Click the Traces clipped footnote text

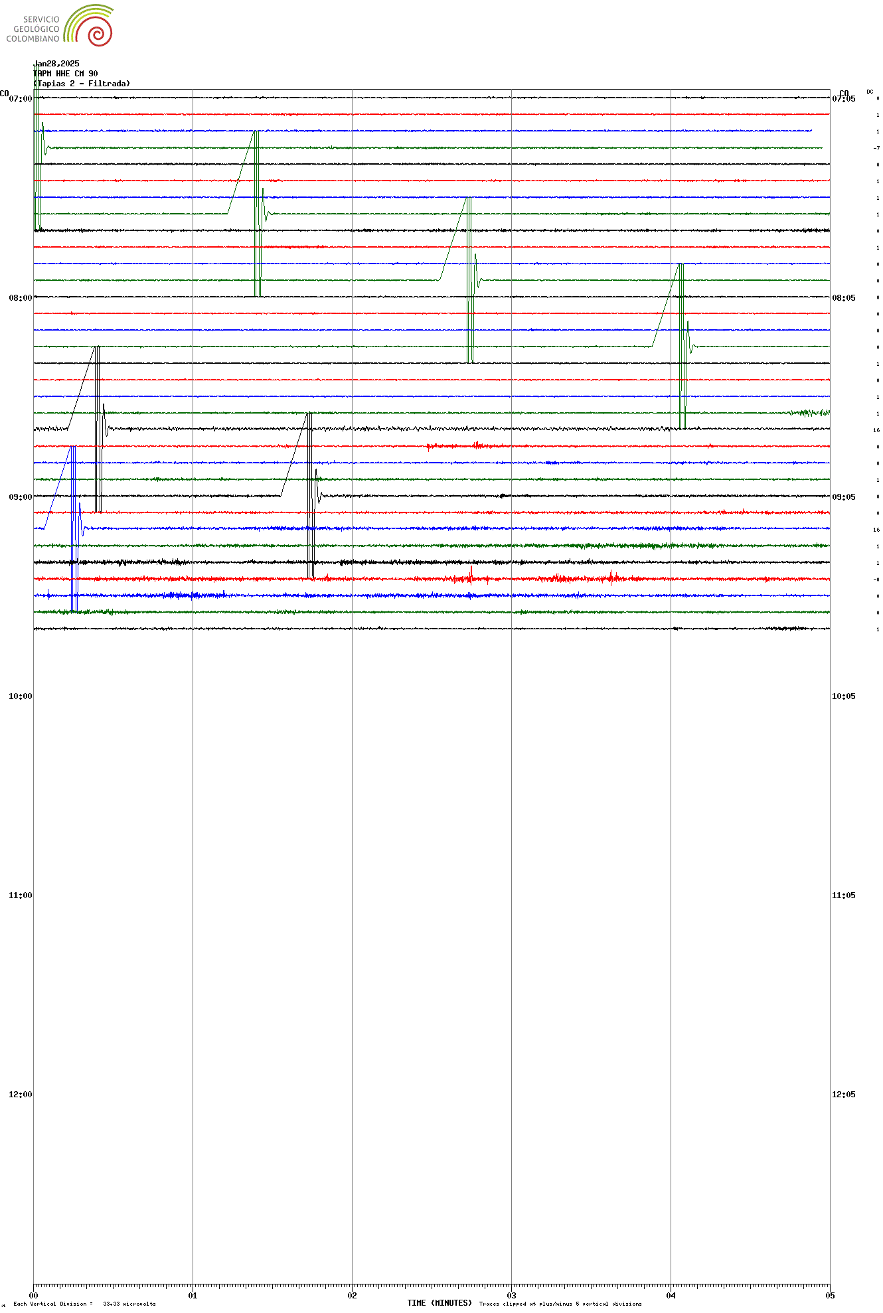click(x=560, y=1304)
